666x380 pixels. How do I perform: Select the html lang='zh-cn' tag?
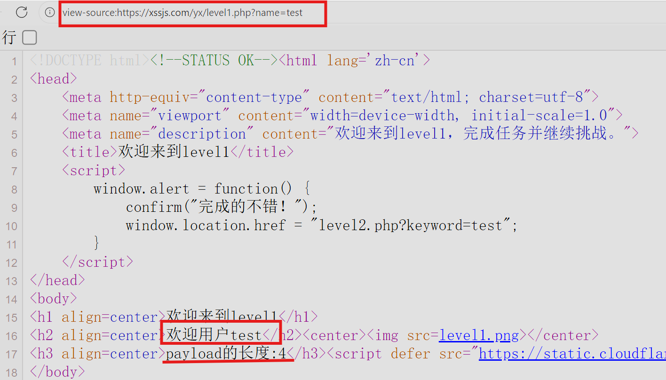(354, 61)
